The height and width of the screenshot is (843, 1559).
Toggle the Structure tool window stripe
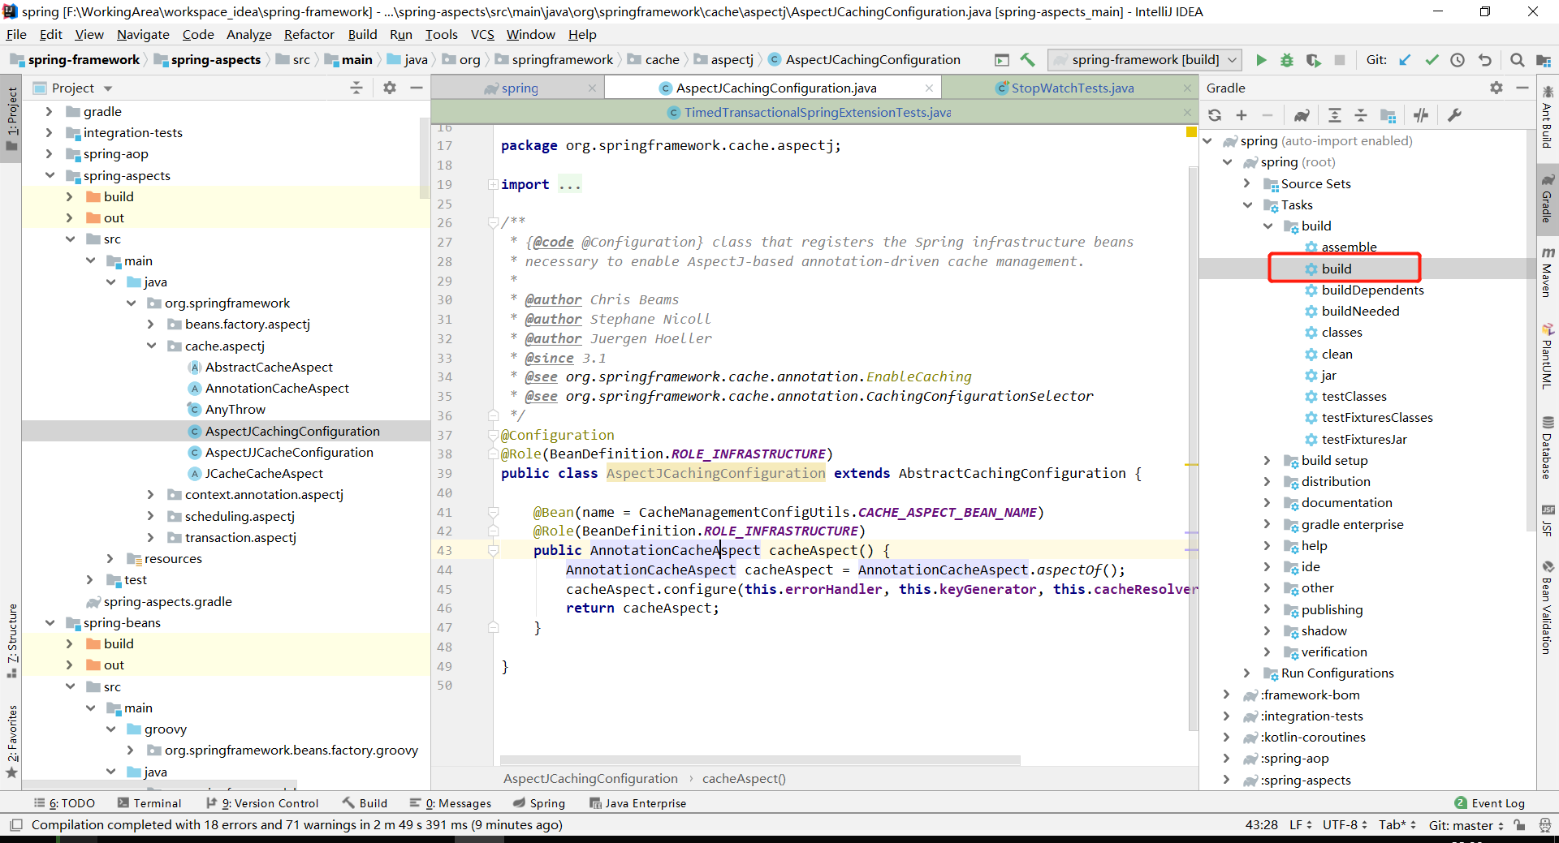11,640
